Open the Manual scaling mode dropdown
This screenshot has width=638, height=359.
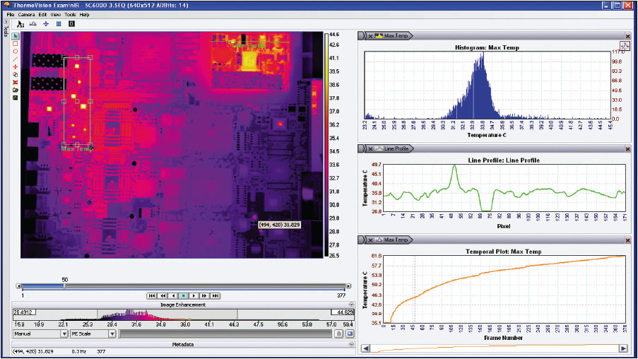pos(64,334)
